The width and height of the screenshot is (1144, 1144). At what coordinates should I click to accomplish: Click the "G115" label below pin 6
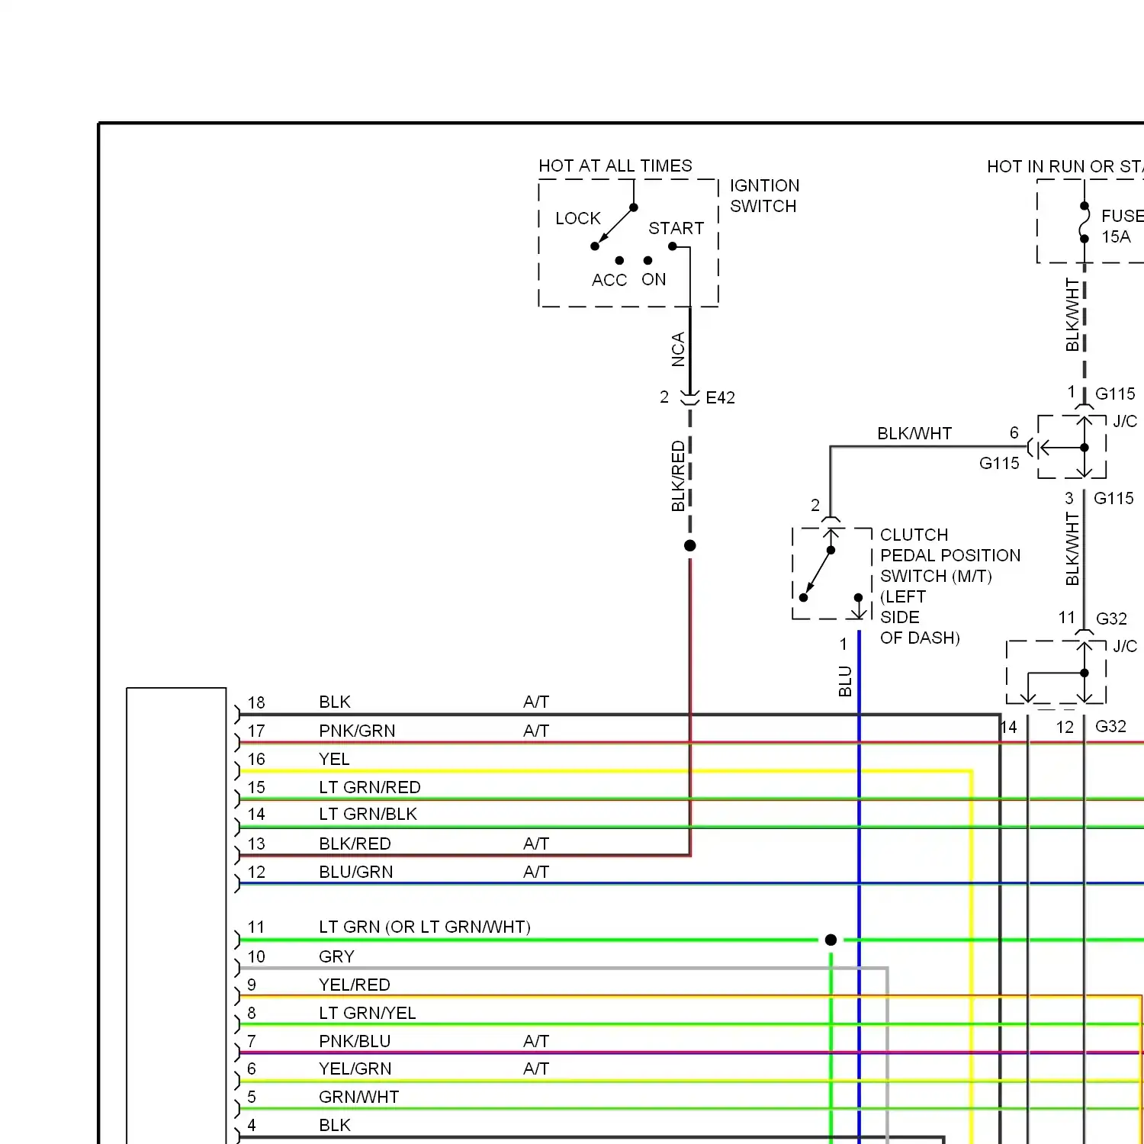pyautogui.click(x=999, y=463)
